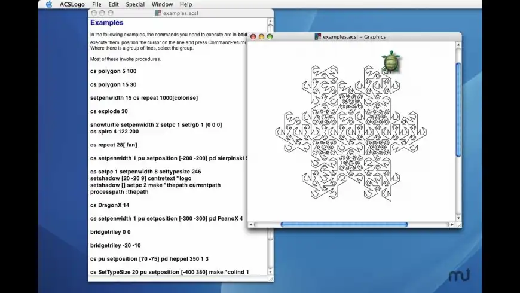This screenshot has height=293, width=520.
Task: Click the turtle in Graphics window
Action: click(391, 62)
